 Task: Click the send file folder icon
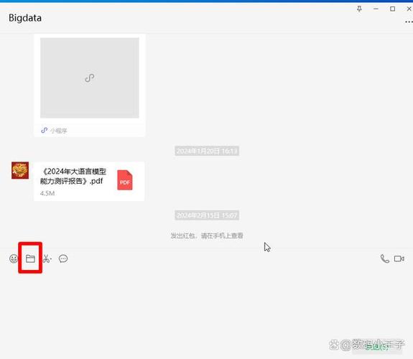click(x=30, y=258)
